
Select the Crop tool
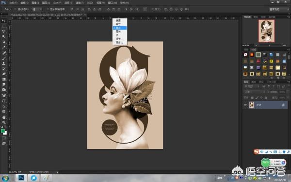4,42
